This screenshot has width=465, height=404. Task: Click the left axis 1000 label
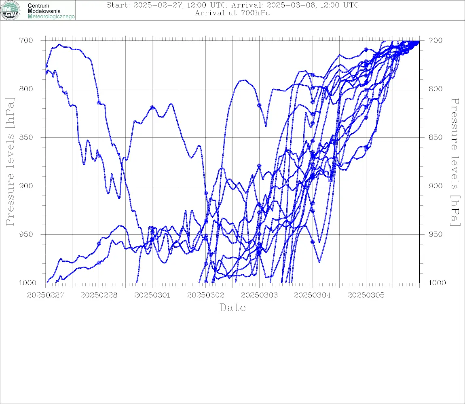click(27, 283)
